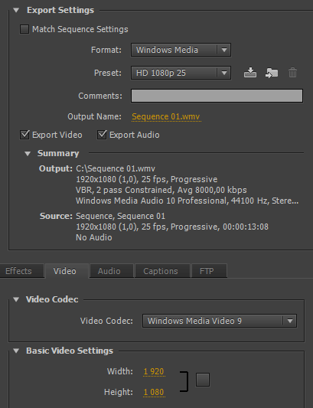Click the Delete Preset trash icon
313x408 pixels.
[x=292, y=73]
